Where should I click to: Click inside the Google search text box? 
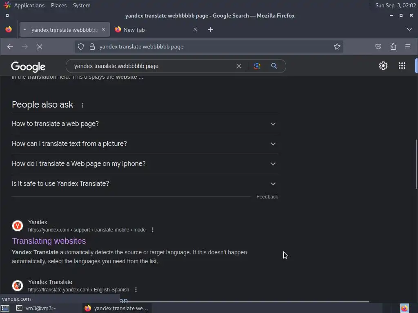click(x=152, y=66)
